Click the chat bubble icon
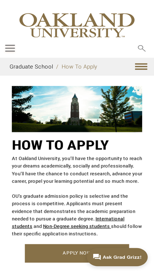154x274 pixels. (x=97, y=257)
